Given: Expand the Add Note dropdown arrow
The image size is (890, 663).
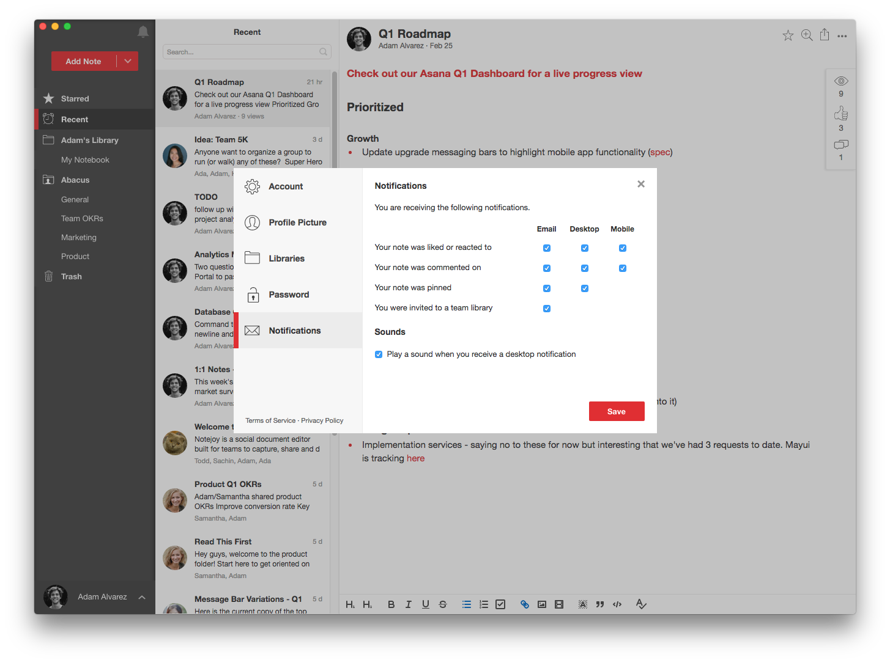Looking at the screenshot, I should tap(128, 61).
